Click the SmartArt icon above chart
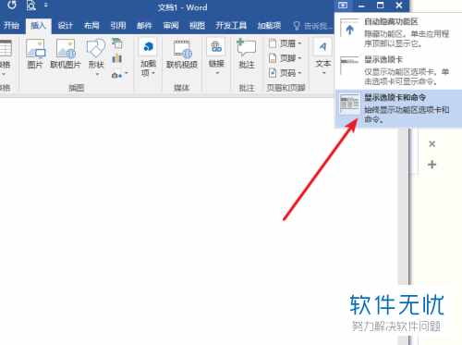The height and width of the screenshot is (345, 462). pyautogui.click(x=117, y=43)
